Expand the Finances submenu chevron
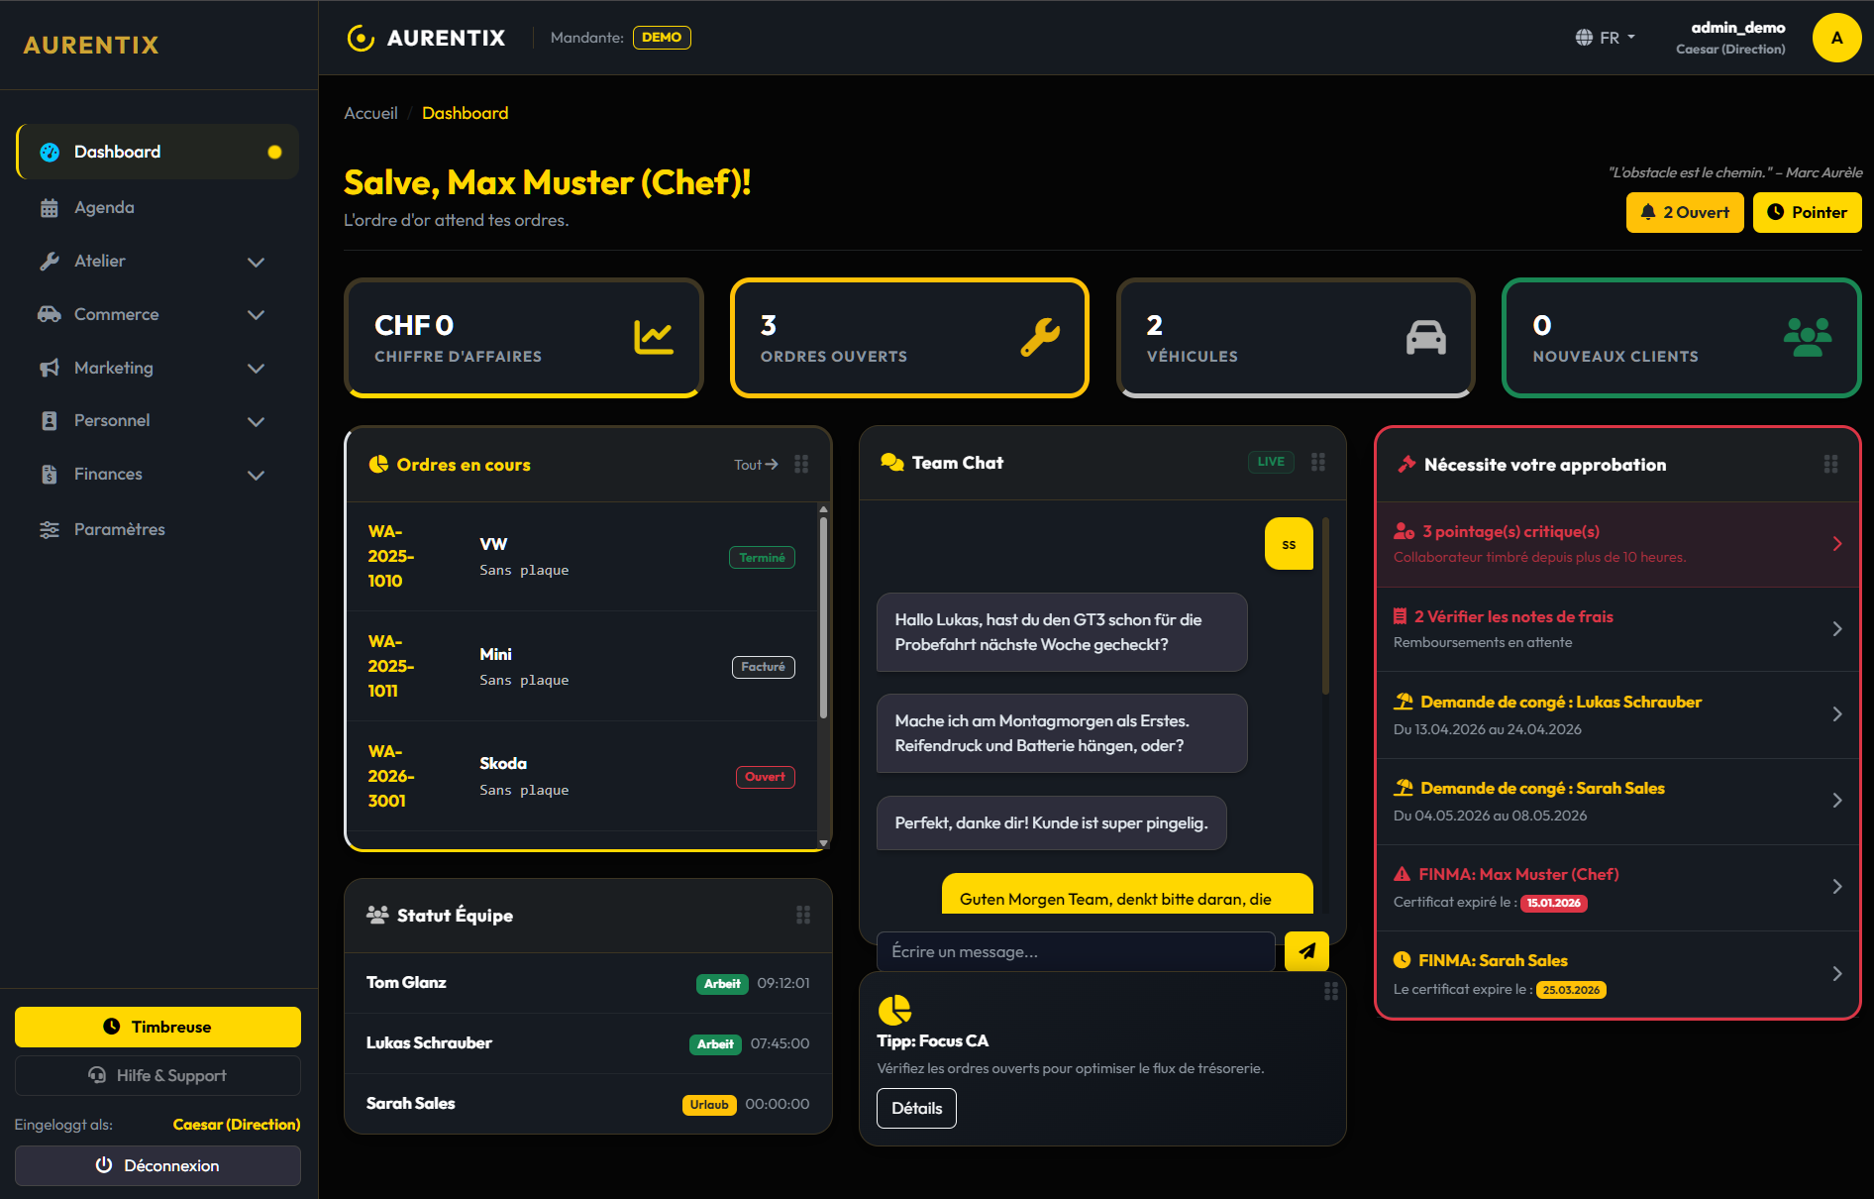Image resolution: width=1874 pixels, height=1199 pixels. click(256, 475)
